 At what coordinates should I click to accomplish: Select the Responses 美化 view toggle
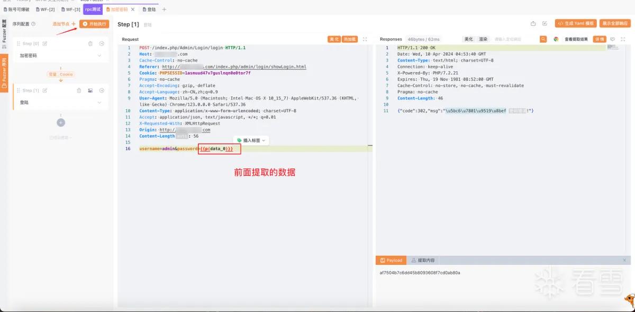click(x=468, y=39)
